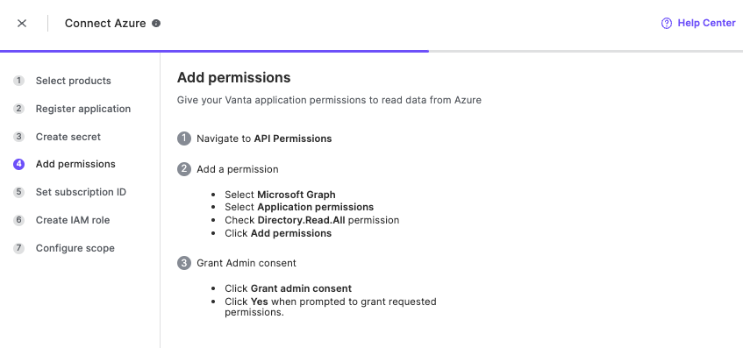Close the Connect Azure wizard with X icon
The image size is (743, 348).
(22, 23)
